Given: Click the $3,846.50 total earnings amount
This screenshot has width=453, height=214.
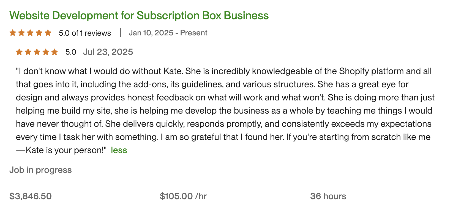Looking at the screenshot, I should coord(31,196).
